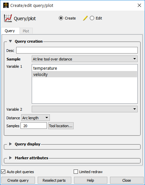Screen dimensions: 145x185
Task: Click the Desc input field
Action: tap(77, 50)
